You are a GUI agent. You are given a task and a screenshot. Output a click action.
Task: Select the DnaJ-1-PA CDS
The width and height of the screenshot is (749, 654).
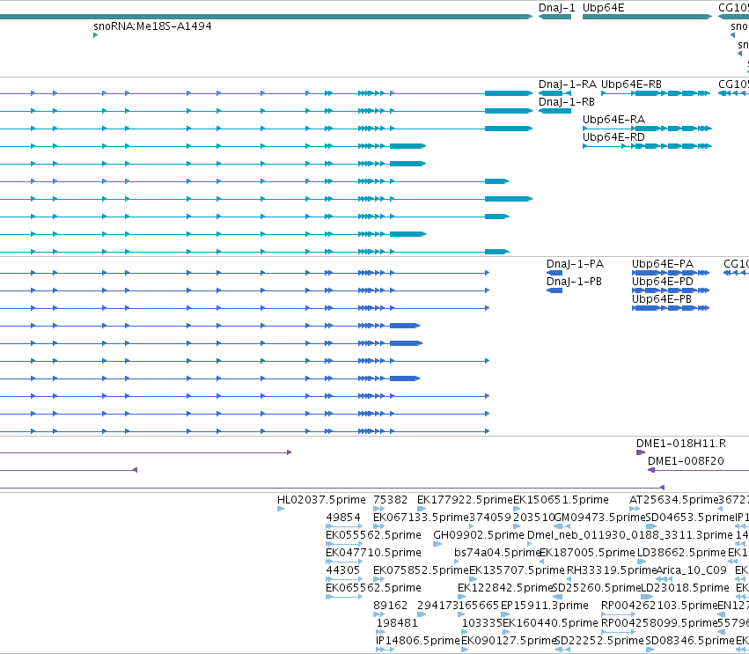[x=554, y=273]
